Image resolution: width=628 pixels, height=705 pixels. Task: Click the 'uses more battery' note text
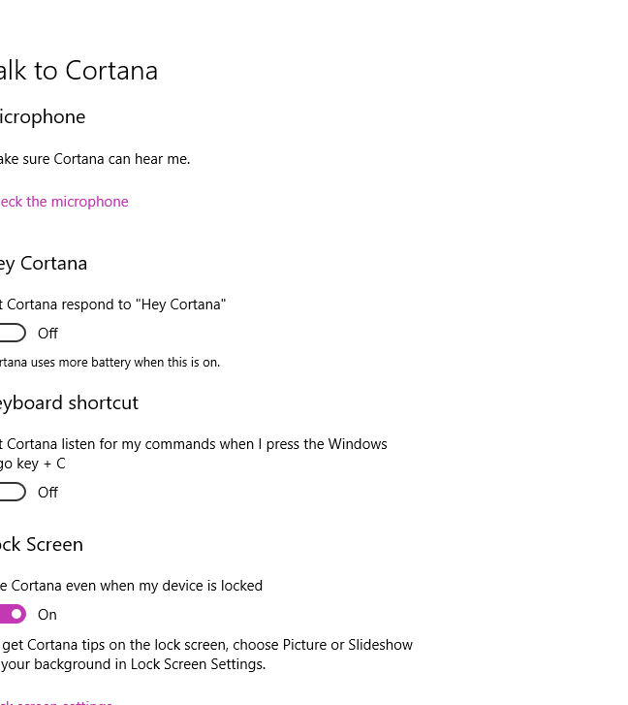pos(110,362)
